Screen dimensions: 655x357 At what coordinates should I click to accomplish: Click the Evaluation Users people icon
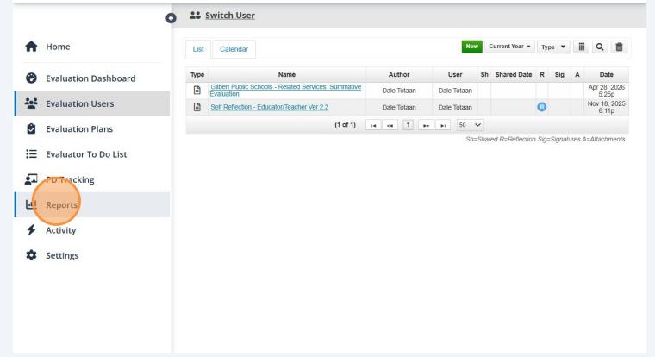[x=31, y=103]
